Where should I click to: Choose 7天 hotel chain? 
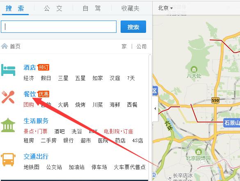pos(131,78)
